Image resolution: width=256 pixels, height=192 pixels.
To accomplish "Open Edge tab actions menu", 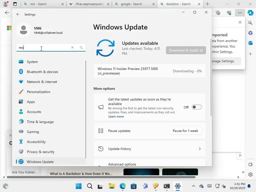I will click(15, 4).
